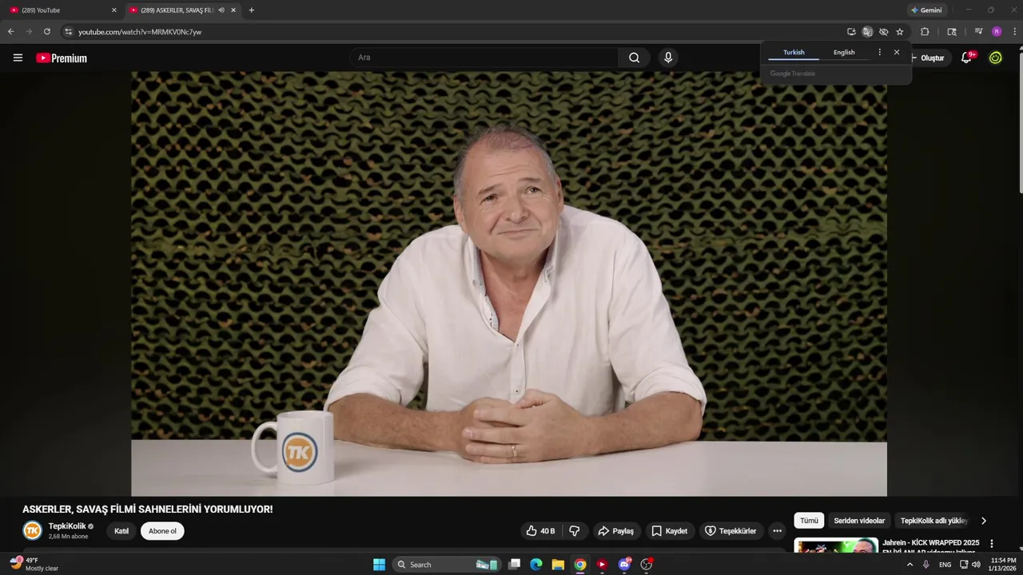Close the Google Translate popup
This screenshot has height=575, width=1023.
click(x=897, y=52)
